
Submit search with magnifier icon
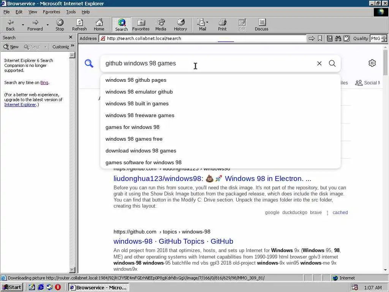point(332,63)
